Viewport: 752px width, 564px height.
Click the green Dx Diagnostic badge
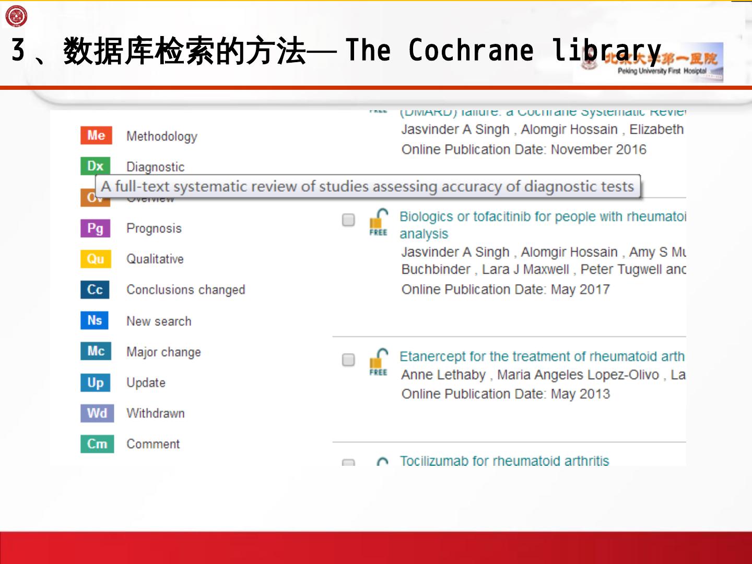tap(96, 166)
